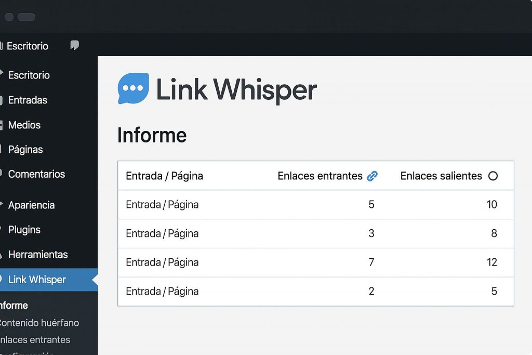Select the Páginas document icon
The width and height of the screenshot is (532, 355).
(2, 149)
